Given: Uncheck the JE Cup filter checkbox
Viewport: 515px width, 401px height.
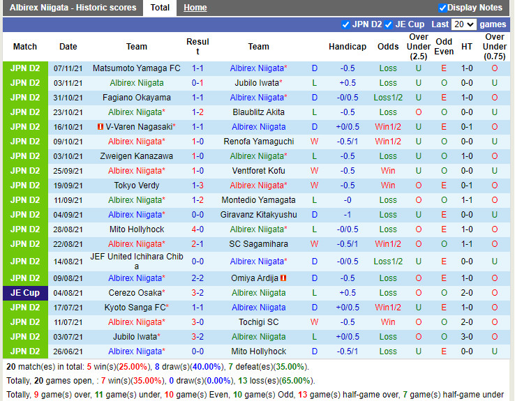Looking at the screenshot, I should click(x=388, y=24).
